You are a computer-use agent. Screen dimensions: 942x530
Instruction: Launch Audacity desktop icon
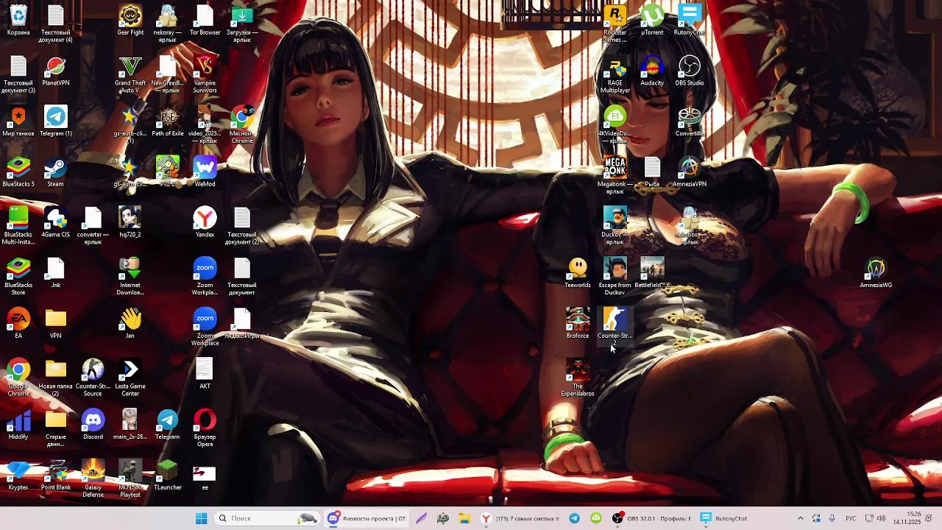(x=652, y=71)
